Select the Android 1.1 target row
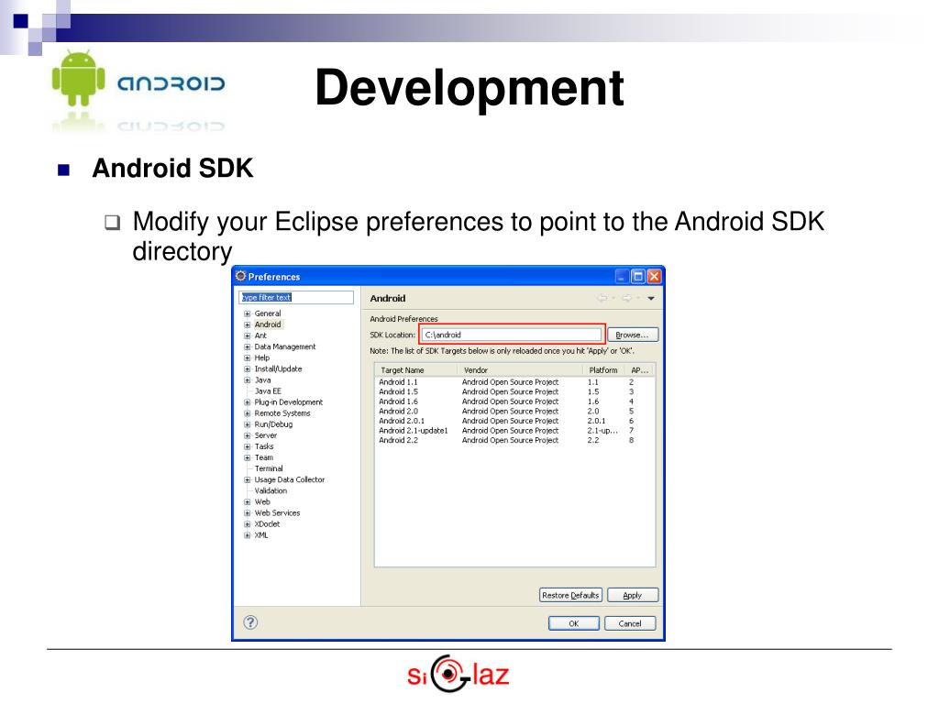 [x=514, y=382]
